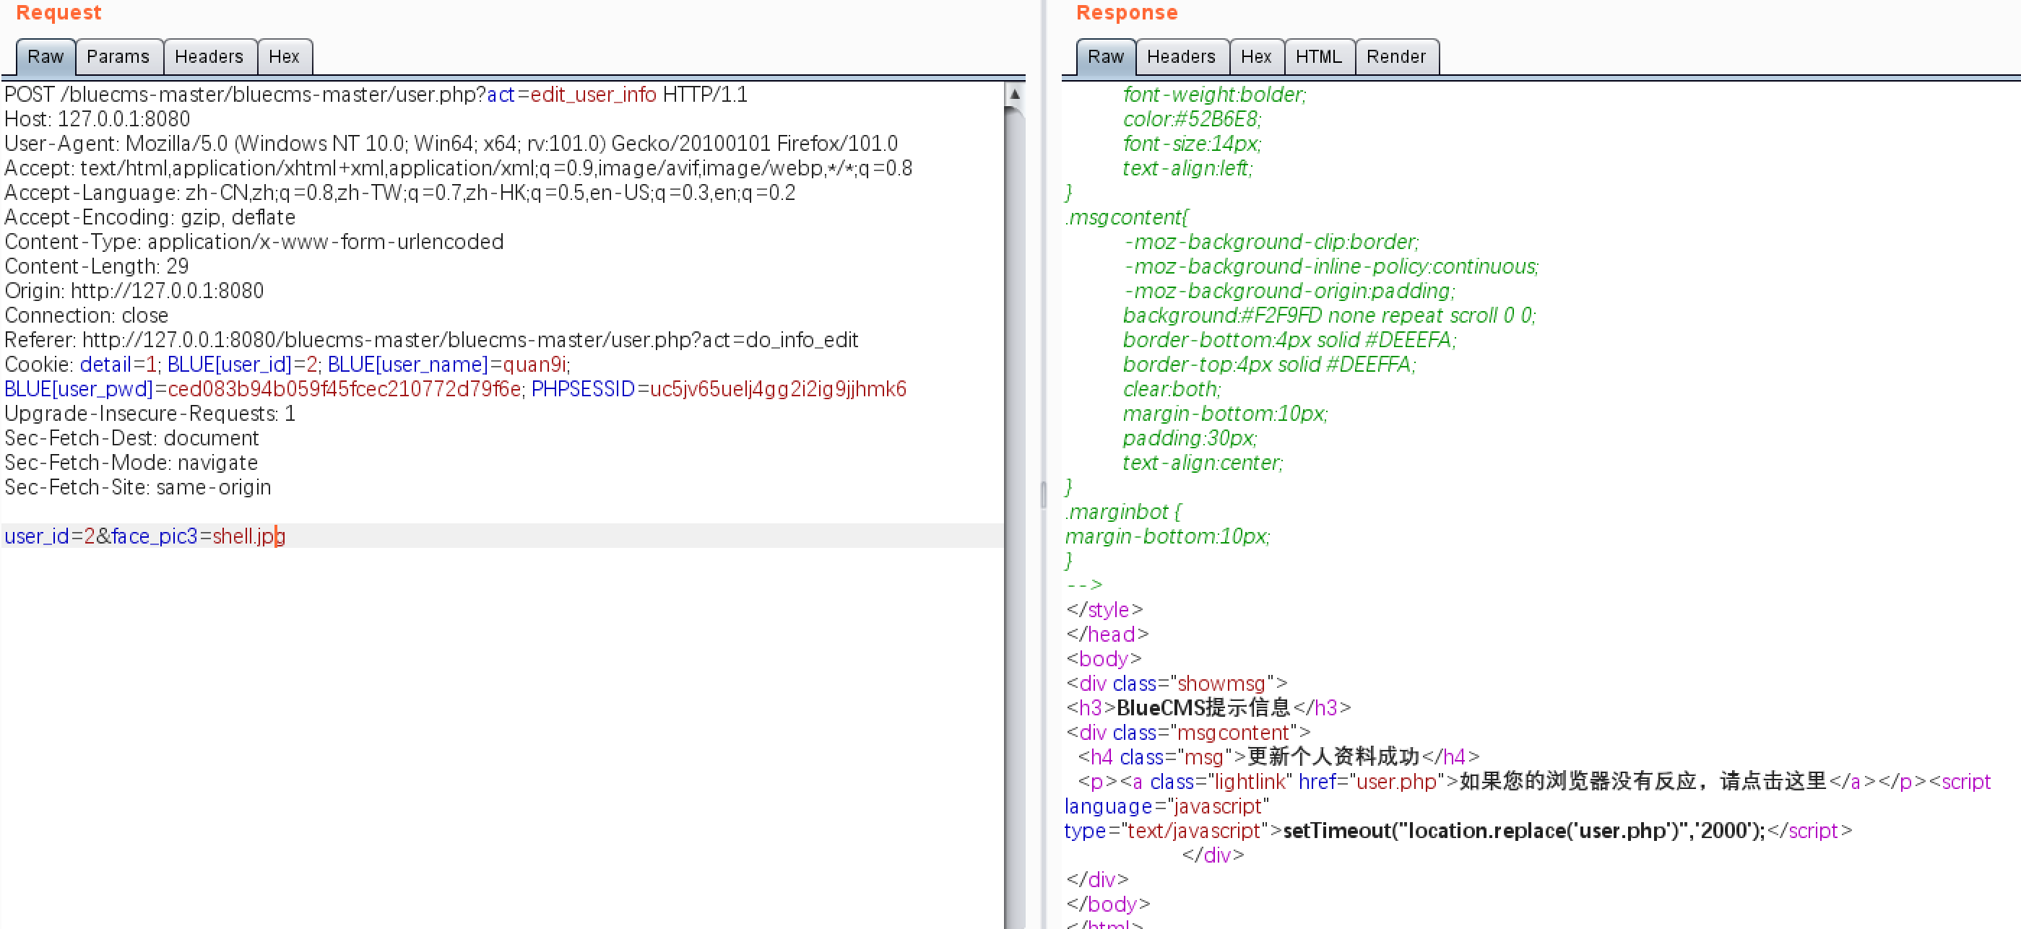
Task: Click the div class="msgcontent" line
Action: (1187, 732)
